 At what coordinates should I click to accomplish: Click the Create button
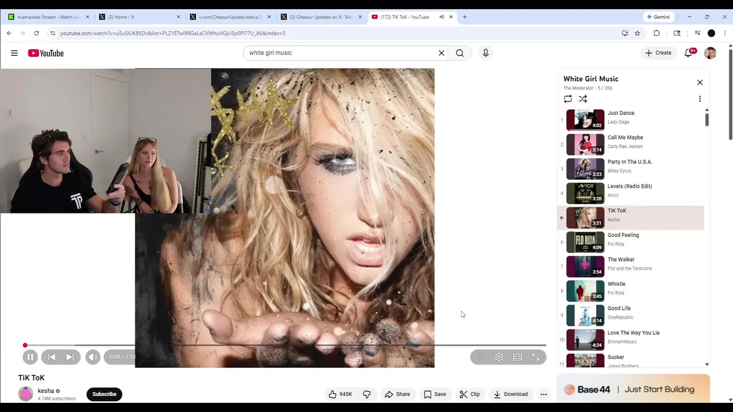[658, 53]
